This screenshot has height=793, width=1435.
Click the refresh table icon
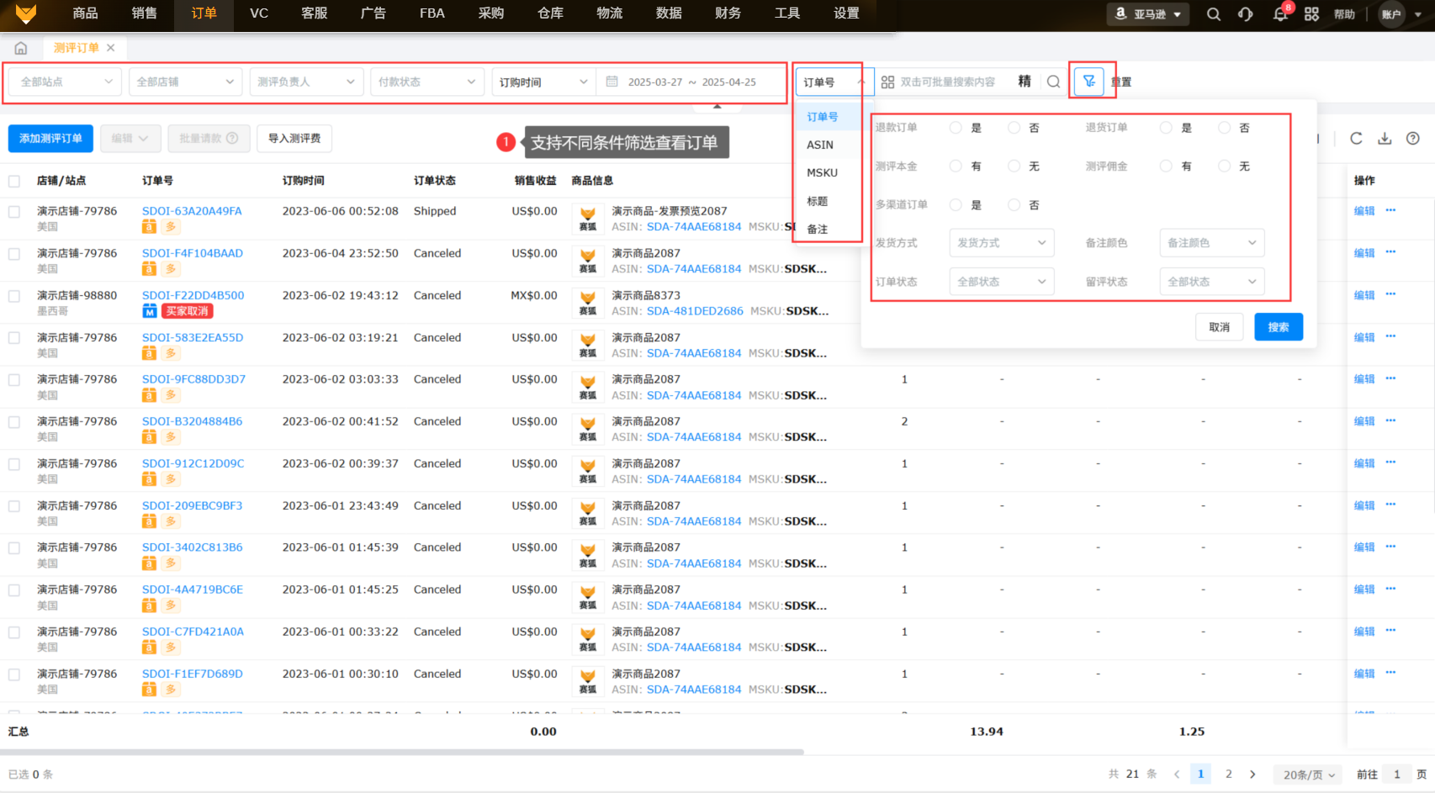pos(1356,139)
